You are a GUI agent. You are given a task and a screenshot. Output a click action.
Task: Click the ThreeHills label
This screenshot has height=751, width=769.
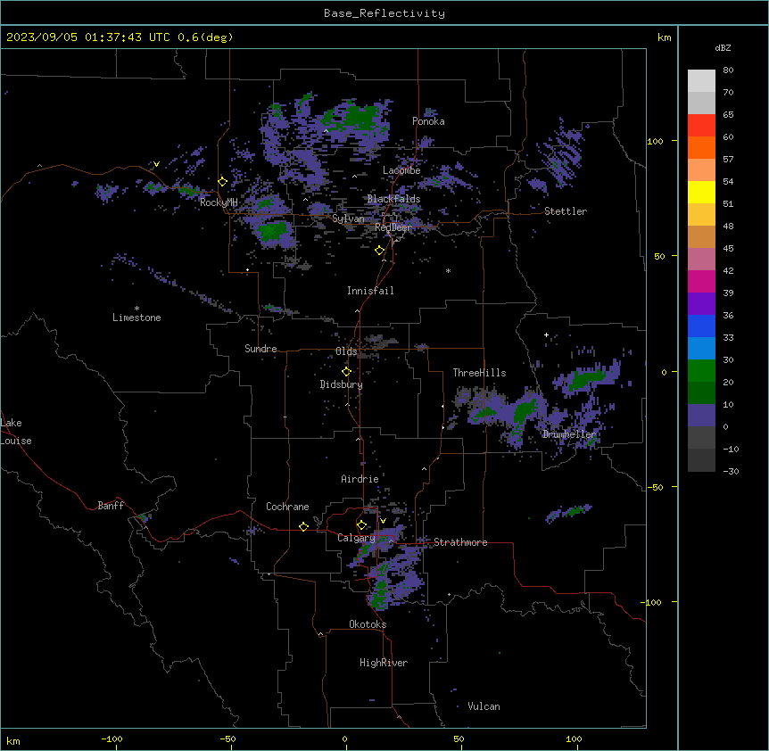point(479,373)
